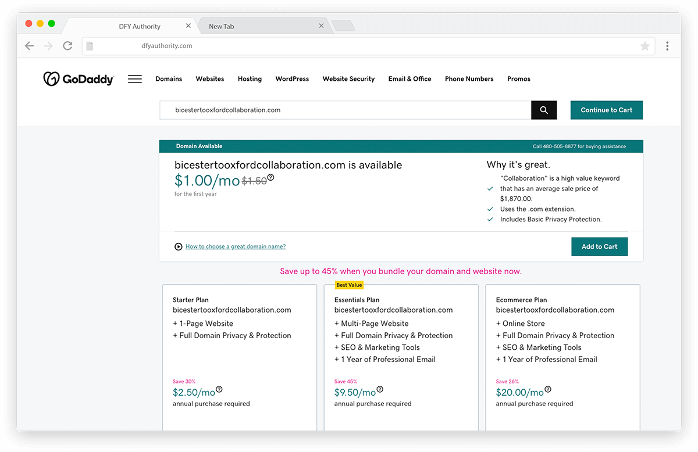Screen dimensions: 698x452
Task: Click the domain search magnifier button
Action: point(544,110)
